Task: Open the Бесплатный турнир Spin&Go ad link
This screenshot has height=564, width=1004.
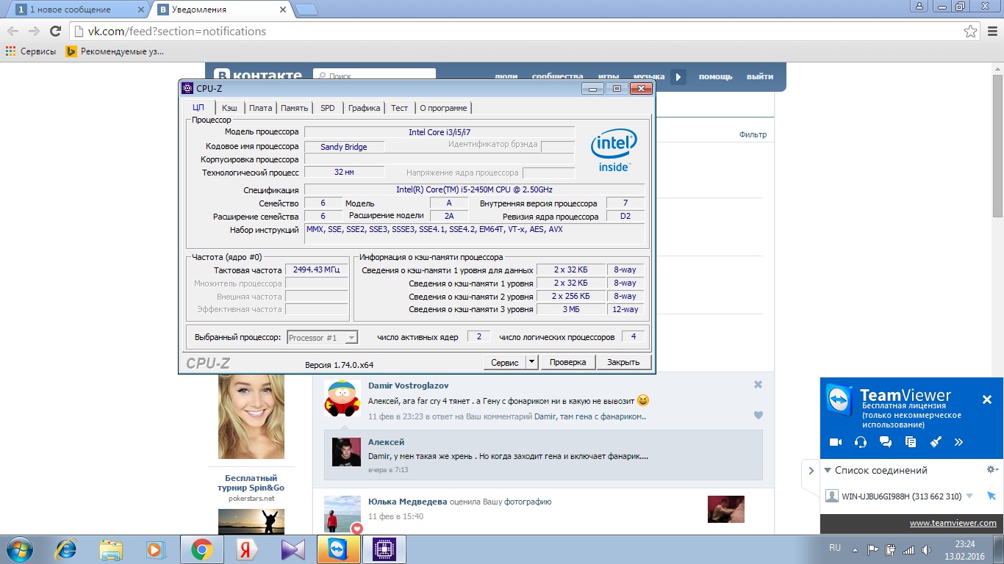Action: point(251,483)
